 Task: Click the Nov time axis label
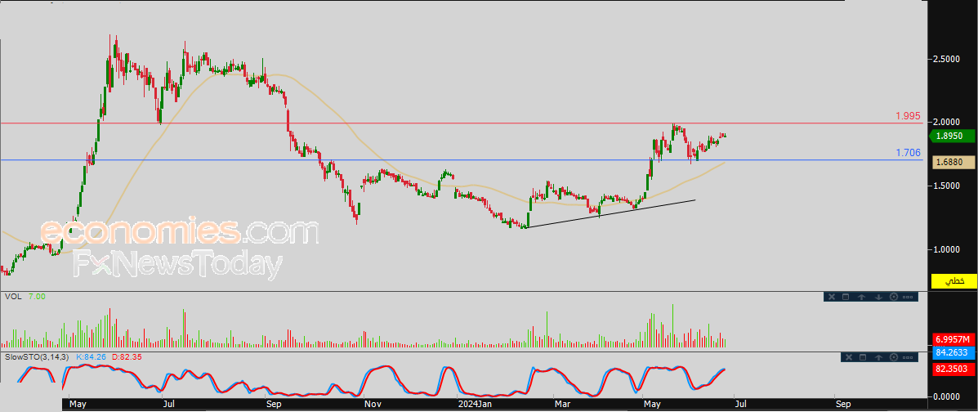click(373, 405)
